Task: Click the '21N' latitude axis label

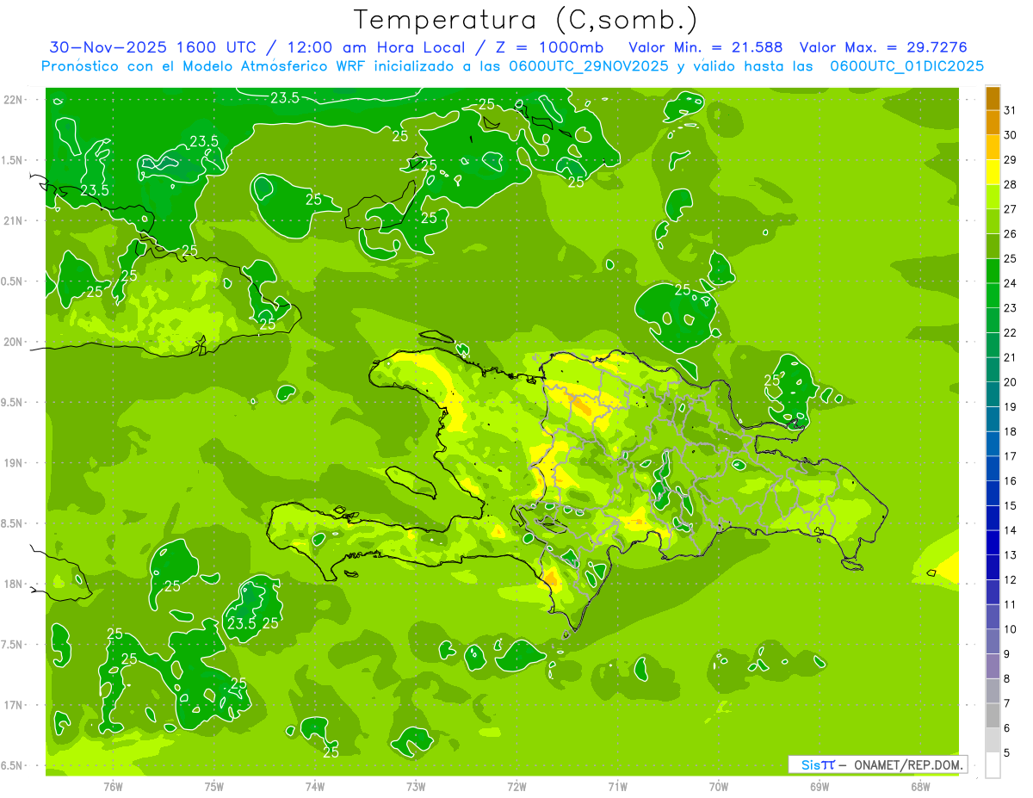Action: coord(15,221)
